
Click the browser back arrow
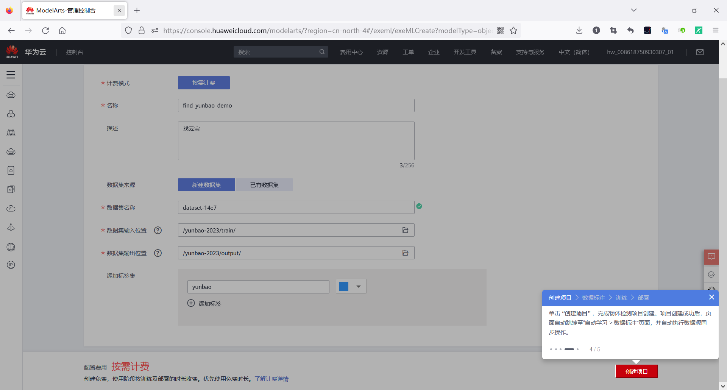click(x=11, y=30)
